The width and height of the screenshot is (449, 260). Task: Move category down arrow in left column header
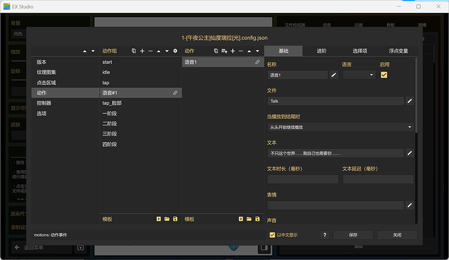(x=93, y=51)
